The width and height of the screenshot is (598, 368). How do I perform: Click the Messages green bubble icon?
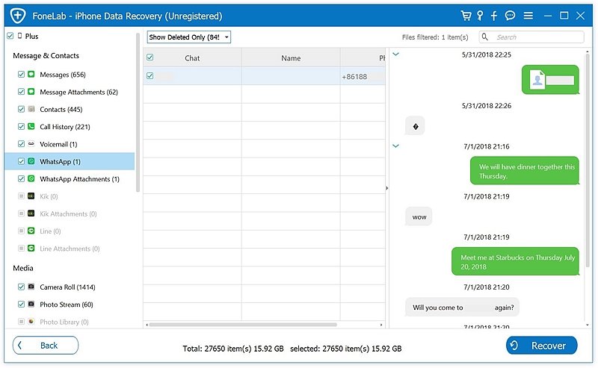pyautogui.click(x=31, y=75)
